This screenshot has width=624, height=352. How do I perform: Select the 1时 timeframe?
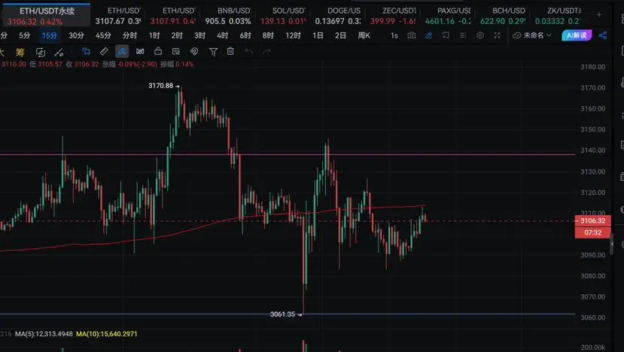pyautogui.click(x=154, y=35)
